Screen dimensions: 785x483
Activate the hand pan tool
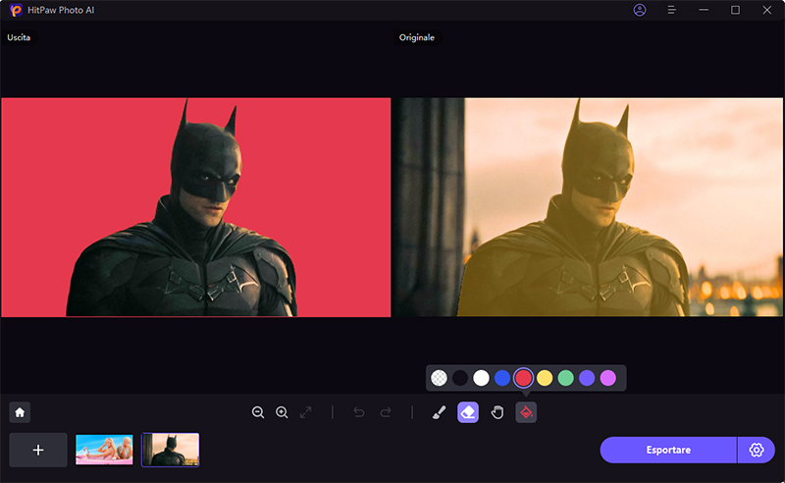497,412
